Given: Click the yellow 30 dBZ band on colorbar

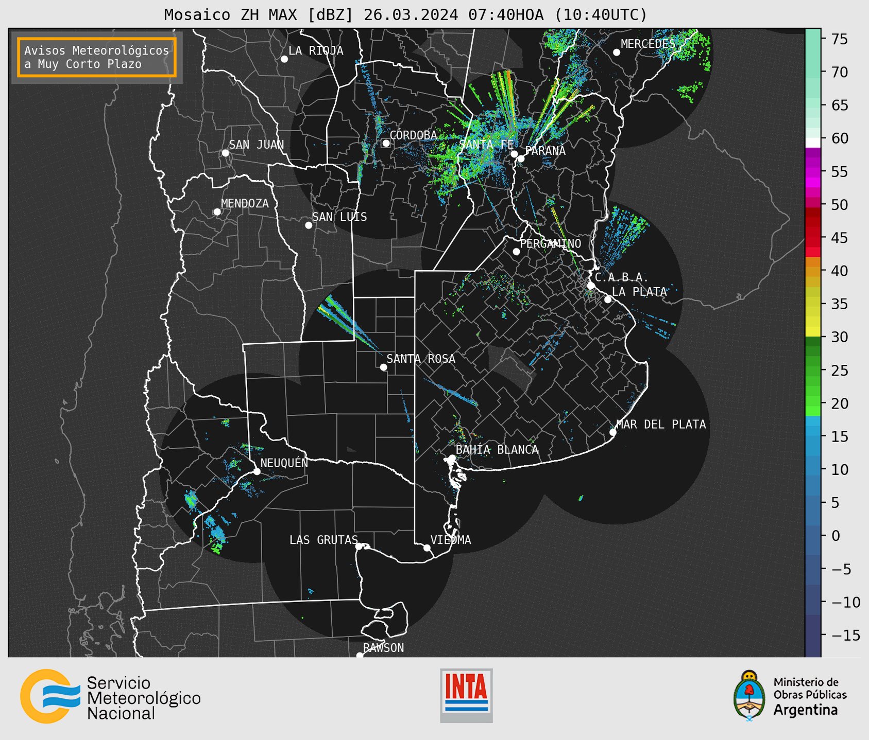Looking at the screenshot, I should point(813,332).
